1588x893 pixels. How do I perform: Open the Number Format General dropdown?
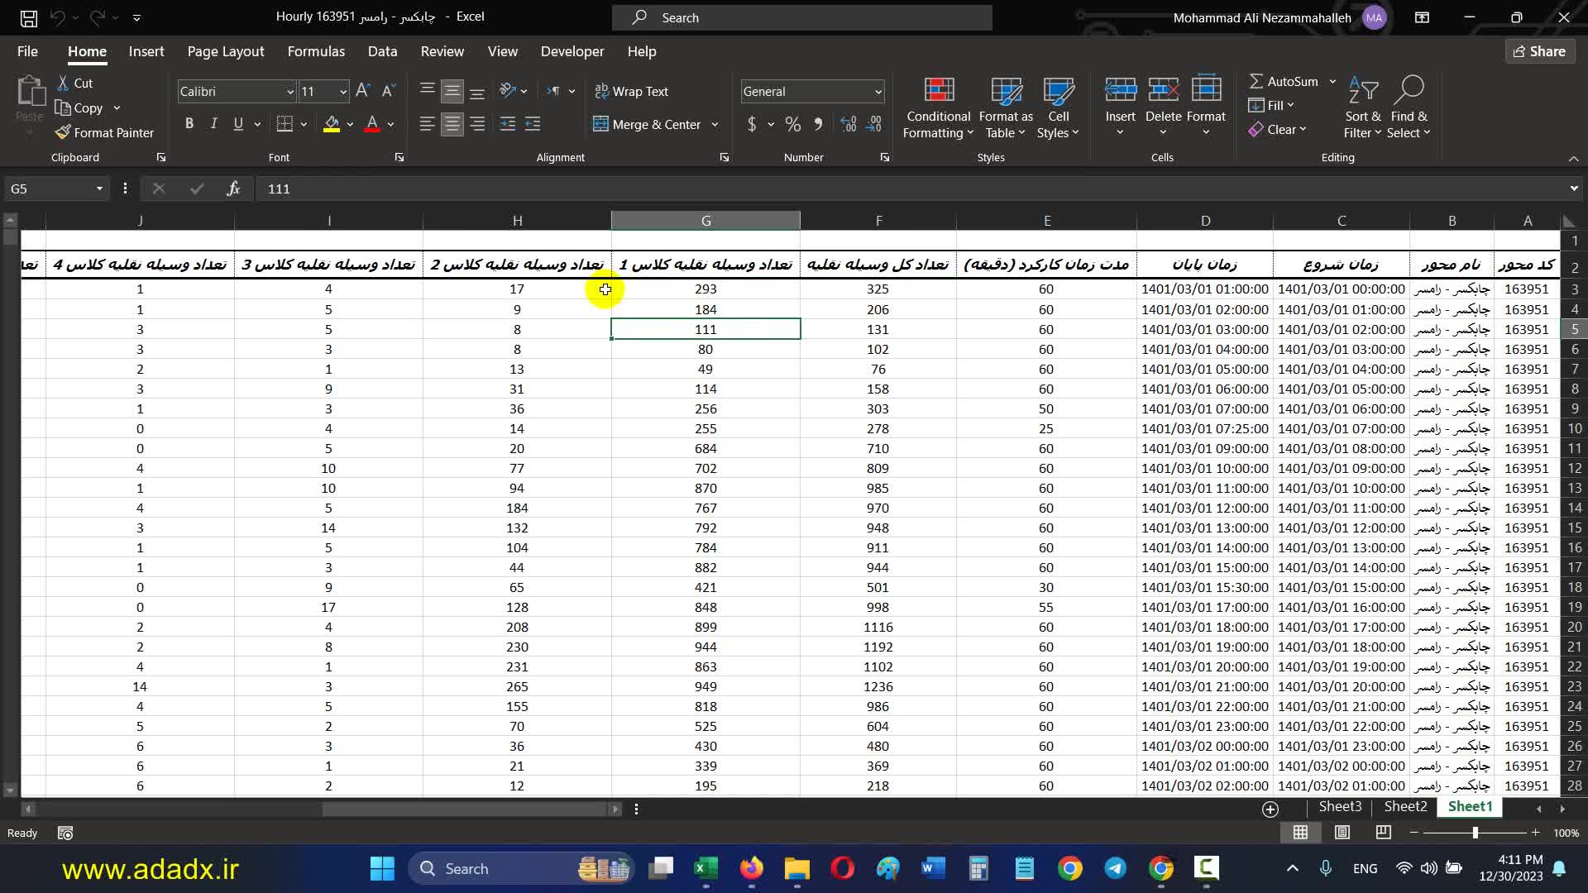(x=878, y=92)
